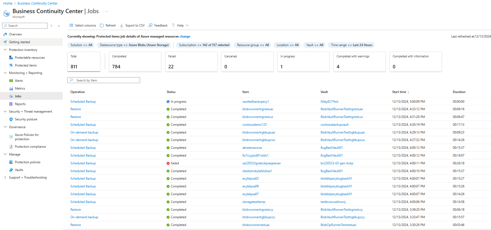Open the vaultedbackupecy1 item link
This screenshot has height=230, width=491.
[256, 102]
